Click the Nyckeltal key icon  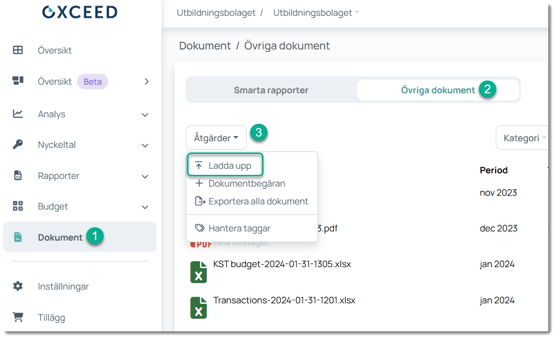pyautogui.click(x=18, y=145)
